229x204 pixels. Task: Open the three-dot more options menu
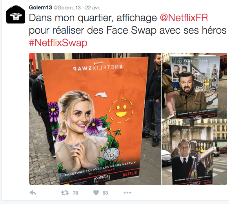tap(127, 193)
